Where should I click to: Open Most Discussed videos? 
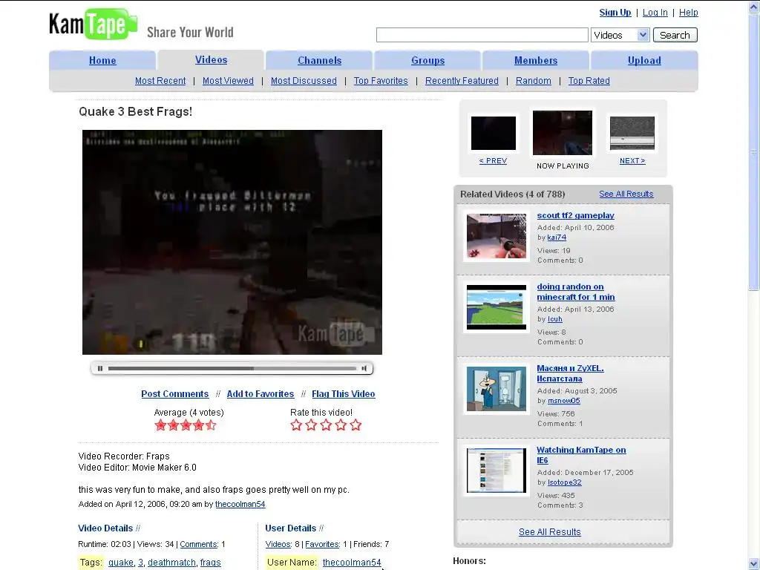pos(304,81)
